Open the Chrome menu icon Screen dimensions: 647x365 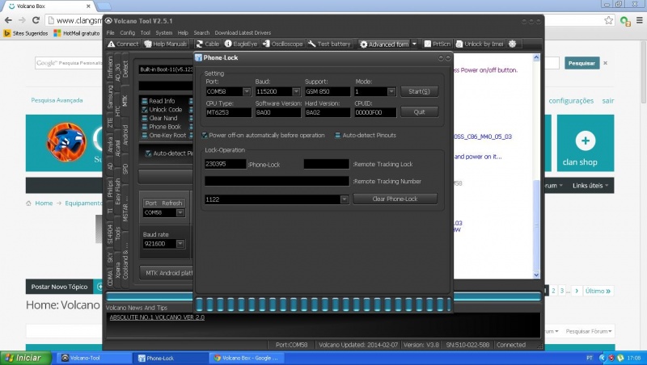click(639, 20)
